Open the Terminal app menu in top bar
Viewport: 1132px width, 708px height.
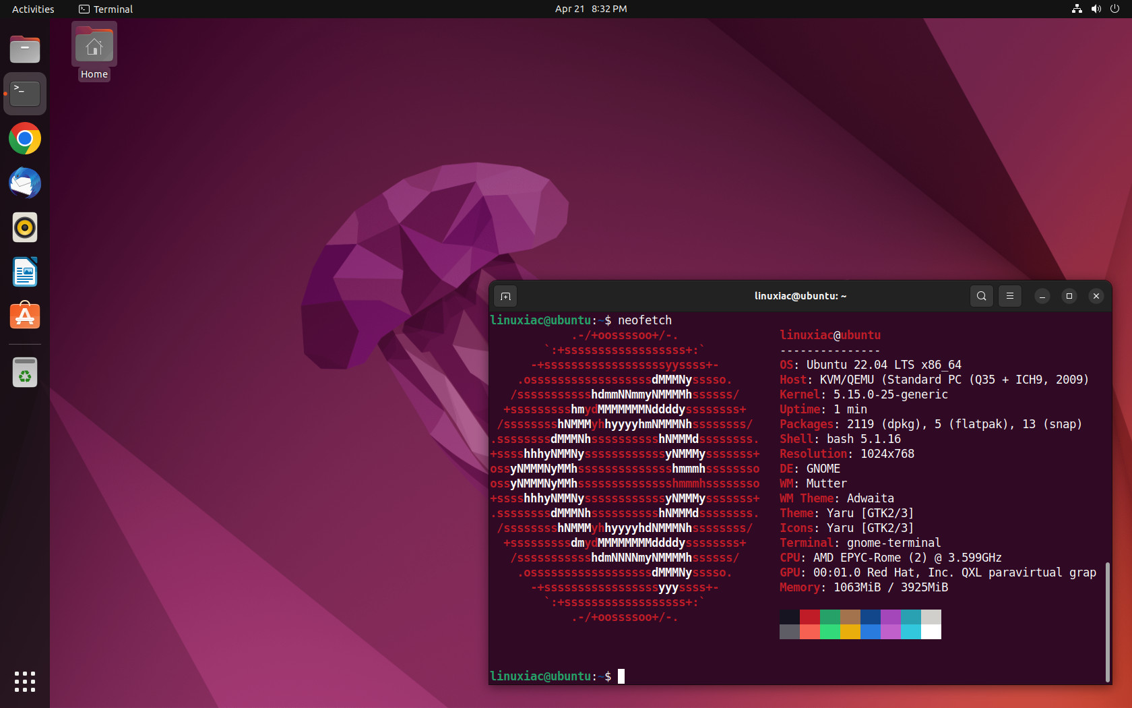pos(106,9)
